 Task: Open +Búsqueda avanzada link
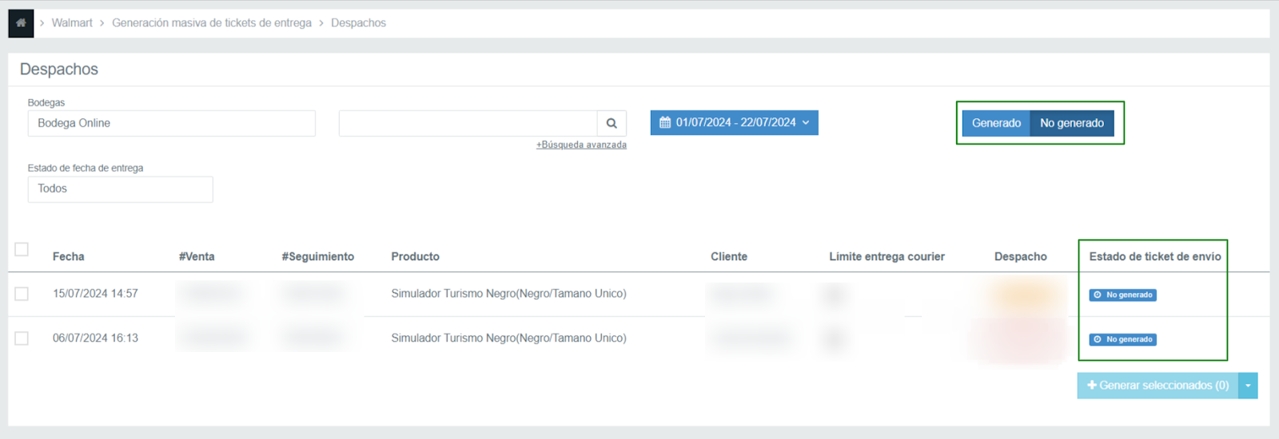click(x=581, y=145)
